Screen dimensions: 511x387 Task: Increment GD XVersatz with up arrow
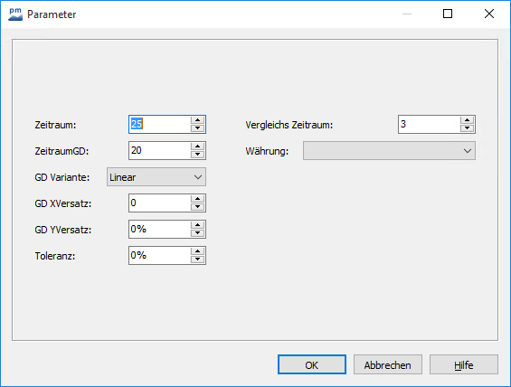[x=197, y=199]
